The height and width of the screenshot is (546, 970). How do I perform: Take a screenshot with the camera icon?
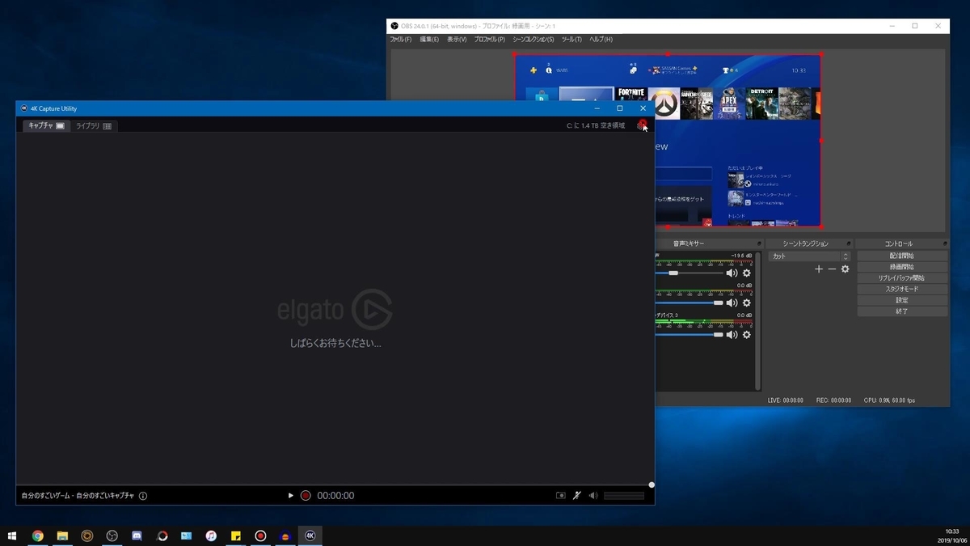[x=560, y=496]
